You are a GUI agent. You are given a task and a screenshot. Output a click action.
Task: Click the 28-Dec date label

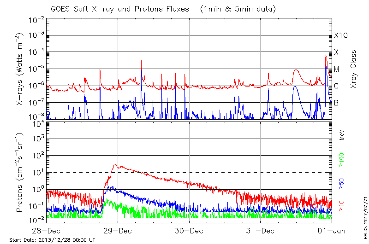tap(47, 230)
